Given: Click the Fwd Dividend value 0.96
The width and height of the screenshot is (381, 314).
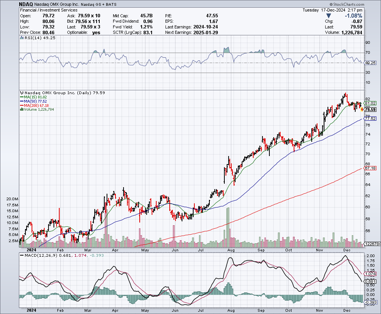Looking at the screenshot, I should tap(148, 22).
